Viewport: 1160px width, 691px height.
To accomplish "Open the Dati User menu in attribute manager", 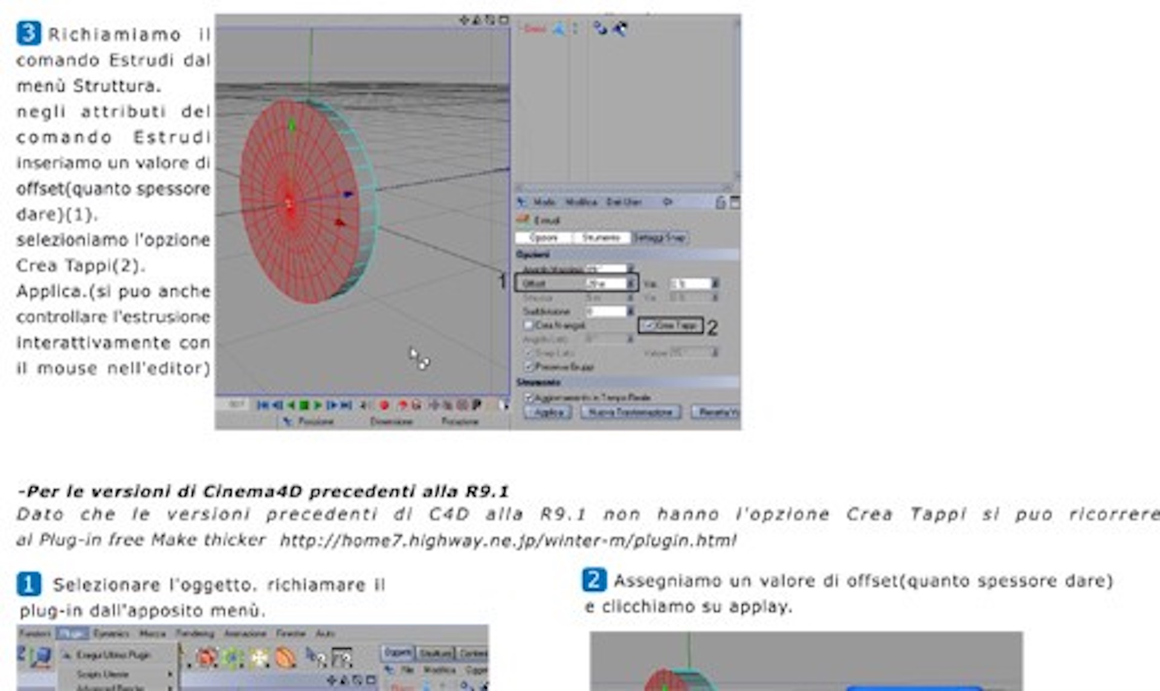I will coord(624,202).
